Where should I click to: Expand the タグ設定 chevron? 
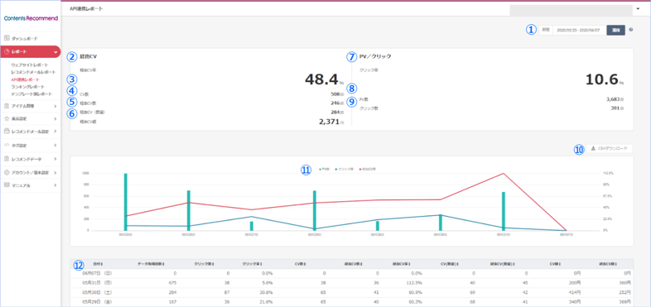55,146
